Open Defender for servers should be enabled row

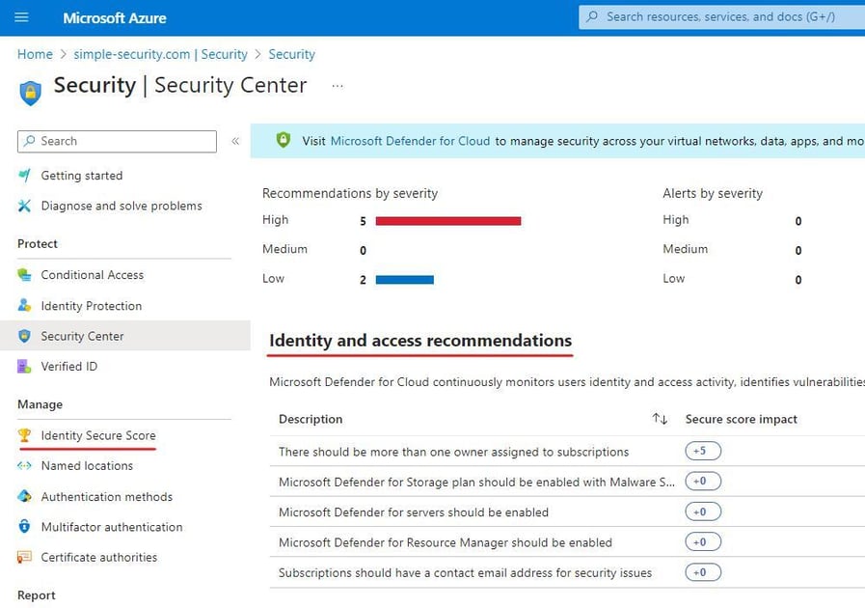(x=413, y=512)
